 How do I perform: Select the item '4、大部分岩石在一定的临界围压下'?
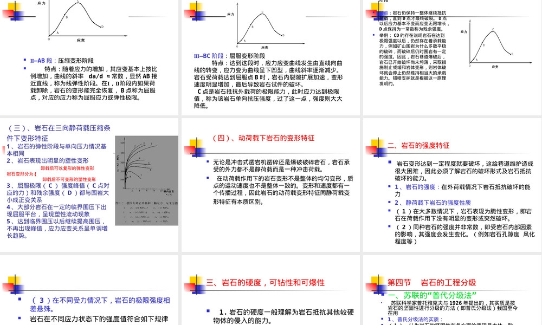pyautogui.click(x=57, y=210)
